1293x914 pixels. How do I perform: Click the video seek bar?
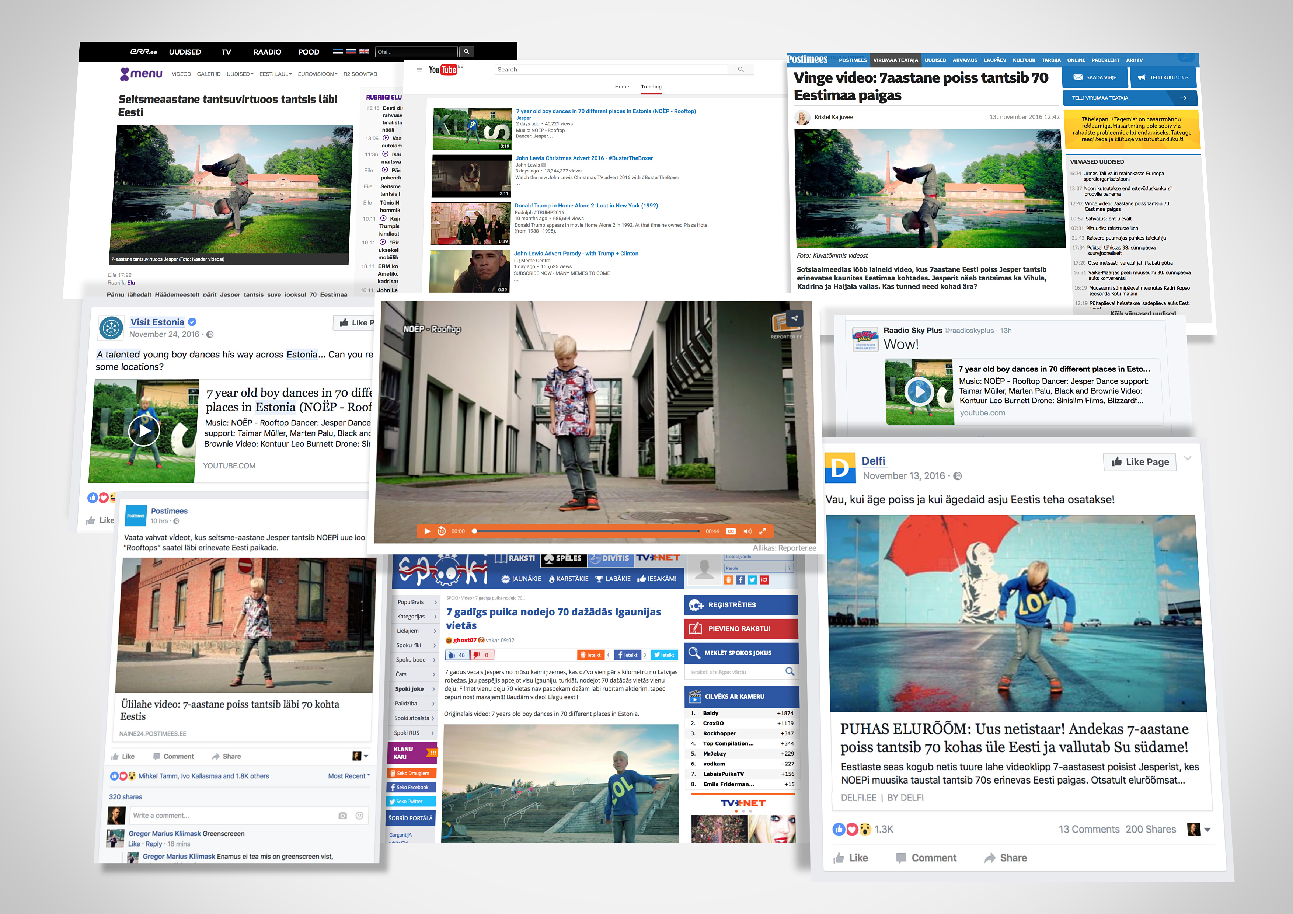586,531
